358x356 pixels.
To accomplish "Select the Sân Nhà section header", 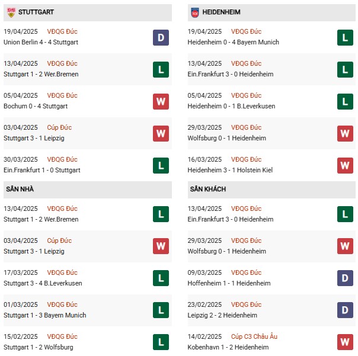I will point(21,189).
